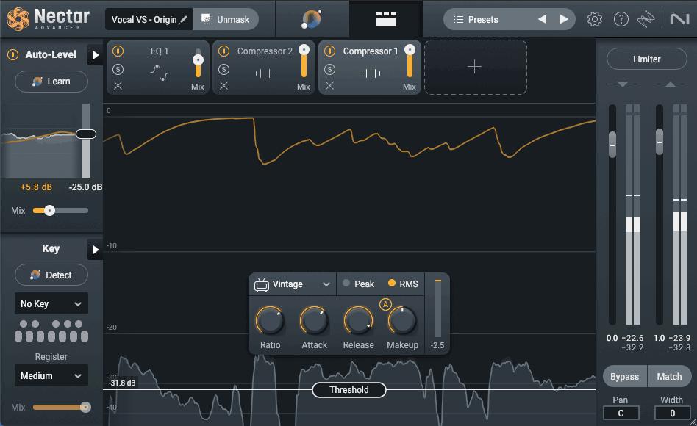Click the Release knob
Viewport: 697px width, 426px height.
point(358,321)
